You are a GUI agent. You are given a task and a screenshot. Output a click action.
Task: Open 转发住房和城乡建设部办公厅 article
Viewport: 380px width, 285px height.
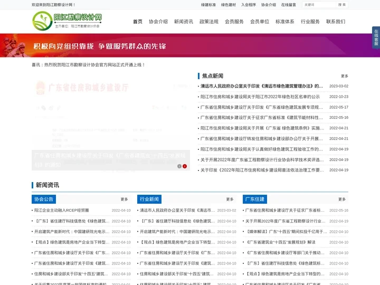click(261, 139)
